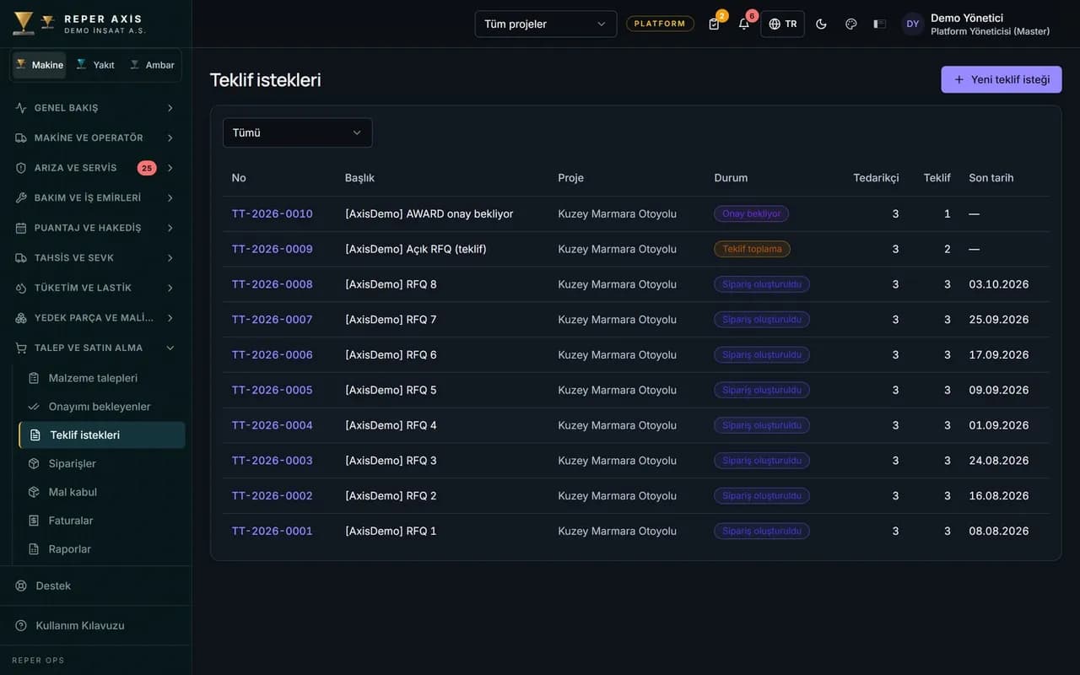Select Teklif istekleri sidebar item
The height and width of the screenshot is (675, 1080).
tap(101, 435)
